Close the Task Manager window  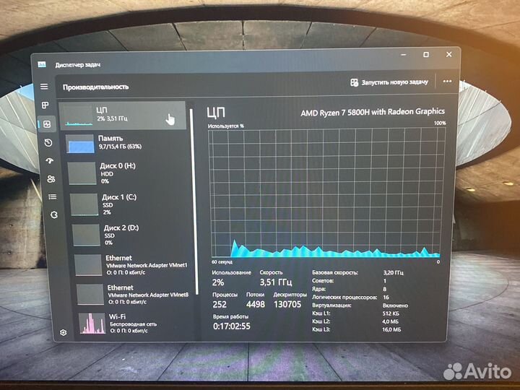(448, 54)
